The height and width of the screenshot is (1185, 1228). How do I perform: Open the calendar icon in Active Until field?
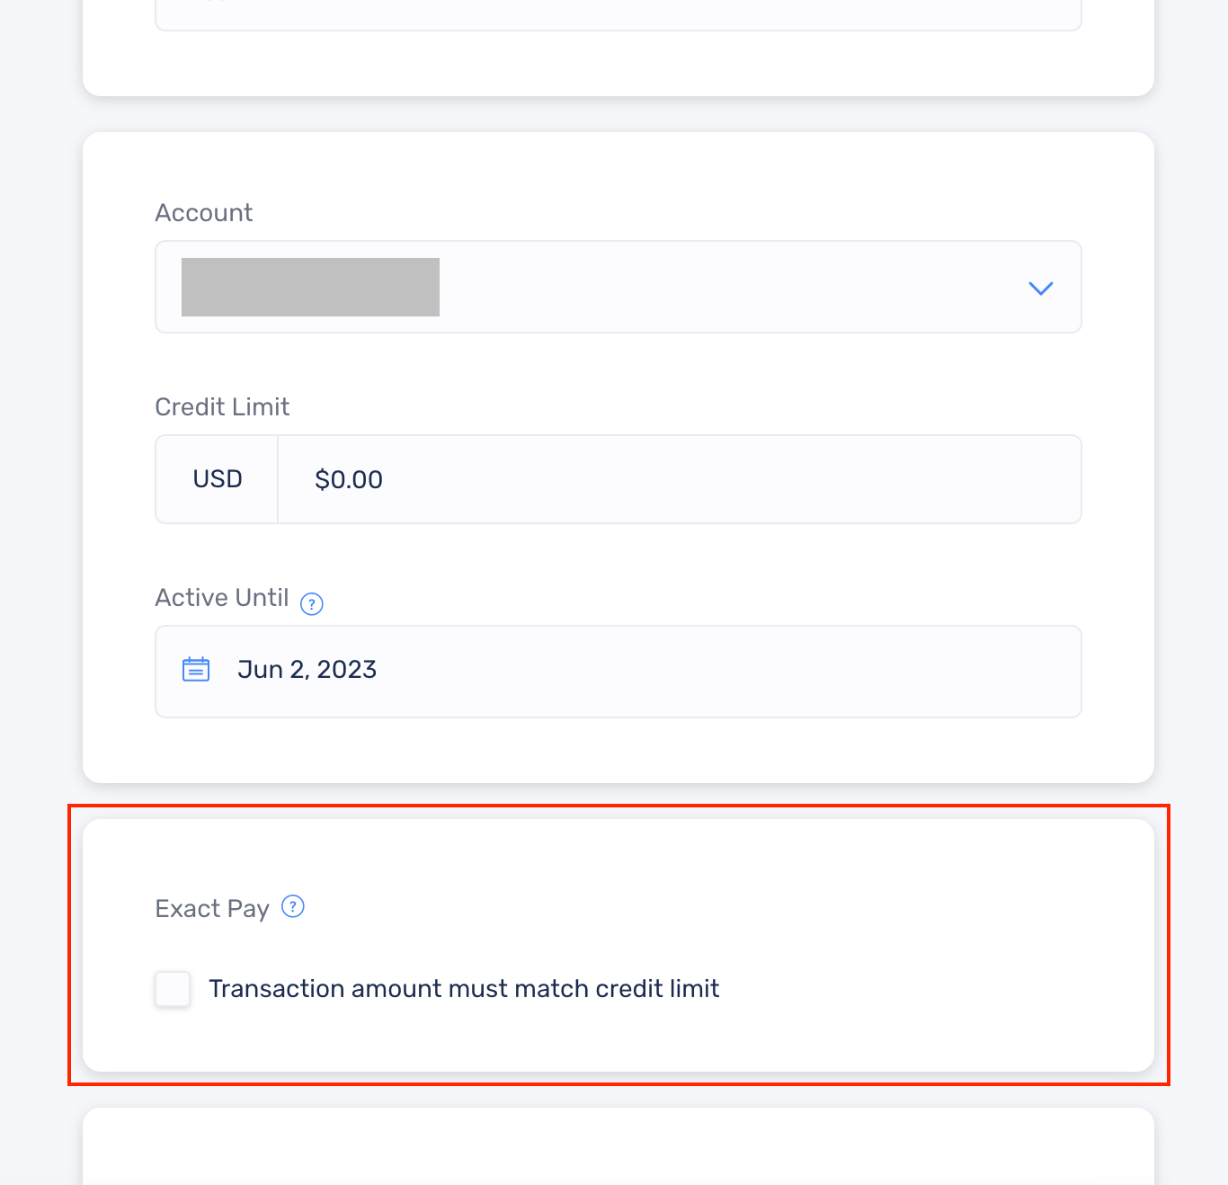(x=196, y=670)
